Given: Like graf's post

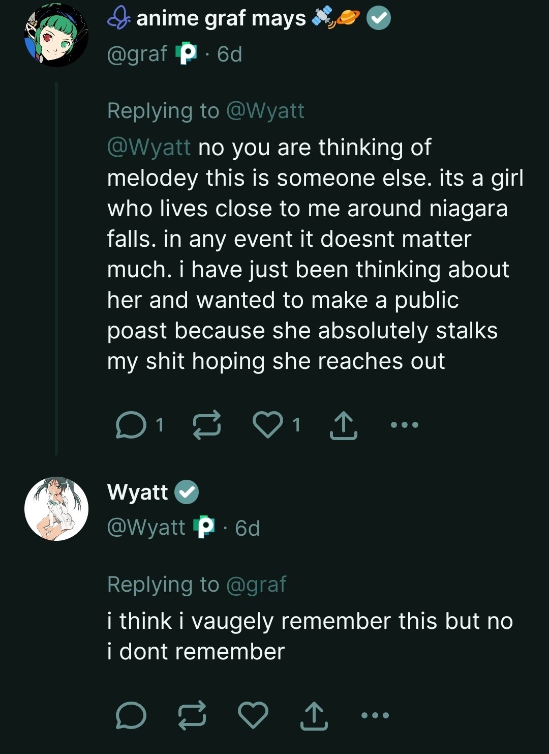Looking at the screenshot, I should 268,424.
